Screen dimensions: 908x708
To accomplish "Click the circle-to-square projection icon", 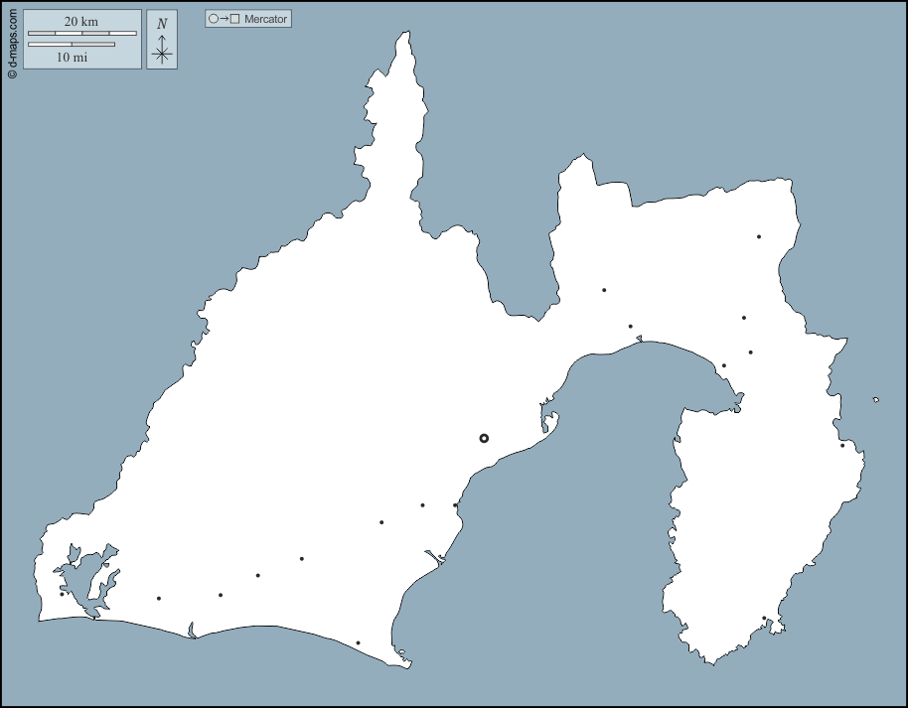I will click(x=225, y=19).
